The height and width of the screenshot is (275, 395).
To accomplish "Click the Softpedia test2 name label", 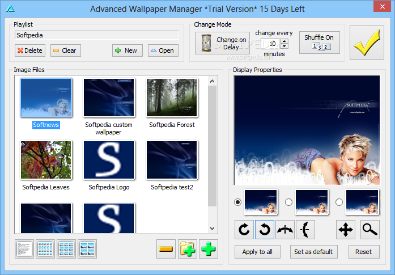I will coord(172,187).
